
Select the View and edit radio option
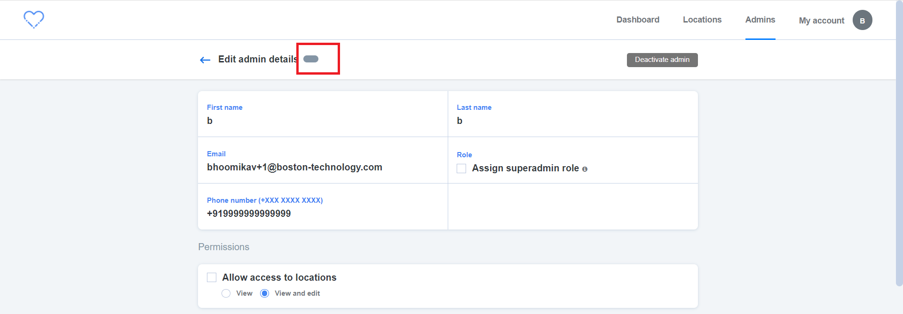pos(265,293)
